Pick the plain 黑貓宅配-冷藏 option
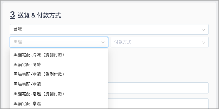This screenshot has height=109, width=219. pyautogui.click(x=59, y=84)
